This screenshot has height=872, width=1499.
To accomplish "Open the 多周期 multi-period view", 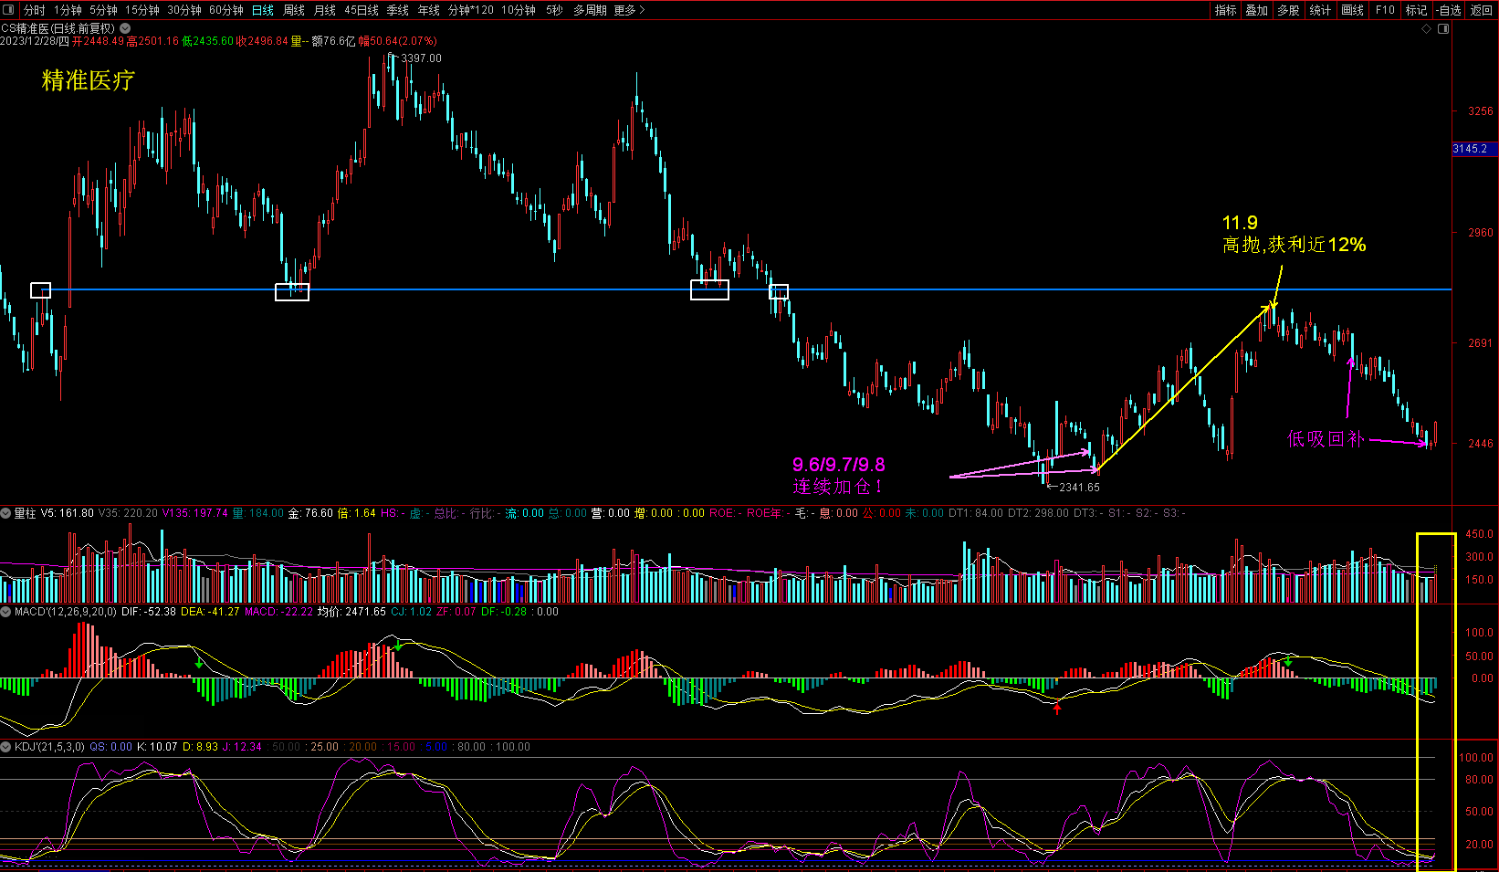I will [x=591, y=10].
